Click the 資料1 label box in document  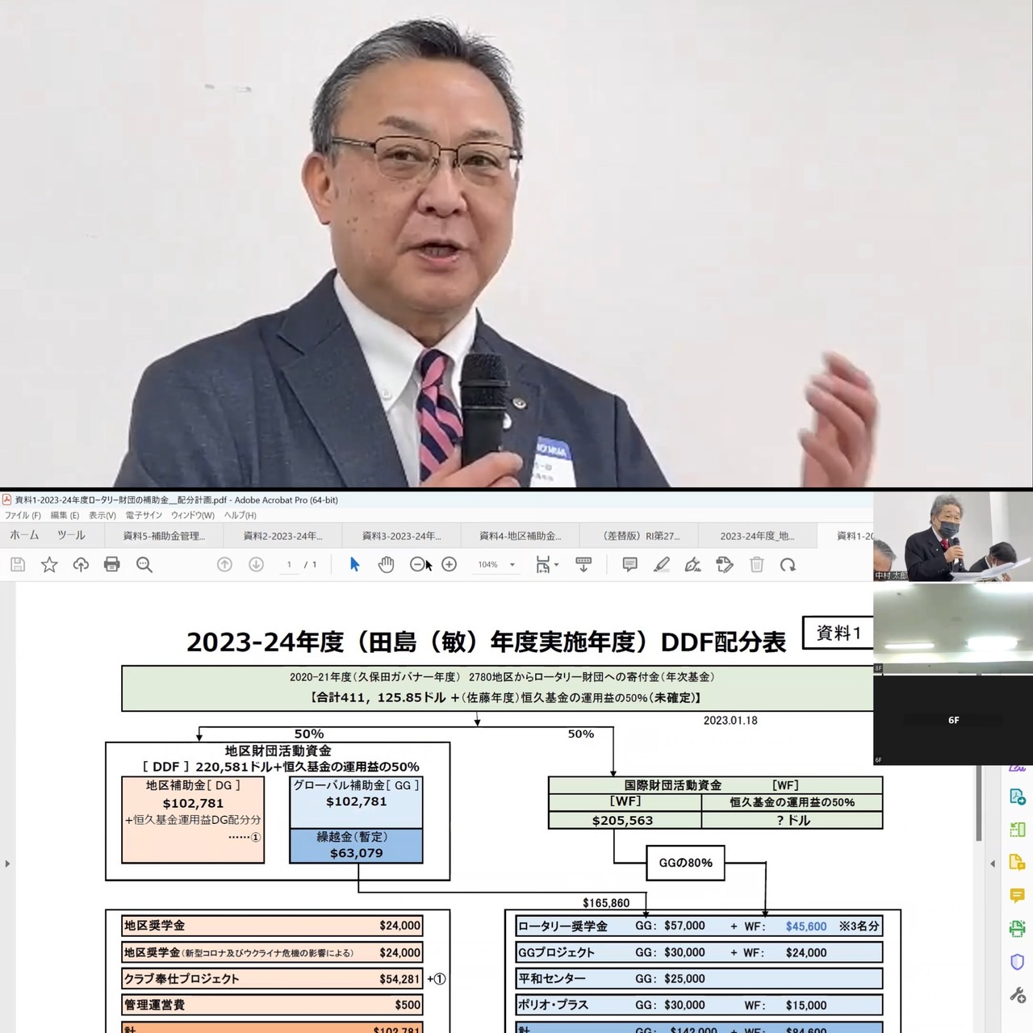tap(838, 633)
